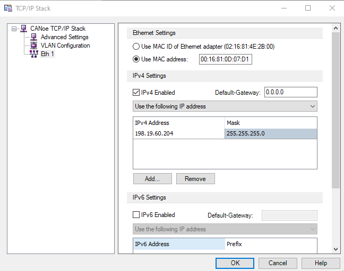Toggle the IPv6 Enabled checkbox
Screen dimensions: 344x271
point(136,214)
